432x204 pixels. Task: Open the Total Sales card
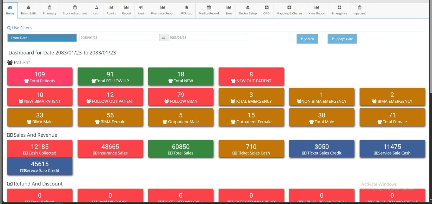coord(181,149)
